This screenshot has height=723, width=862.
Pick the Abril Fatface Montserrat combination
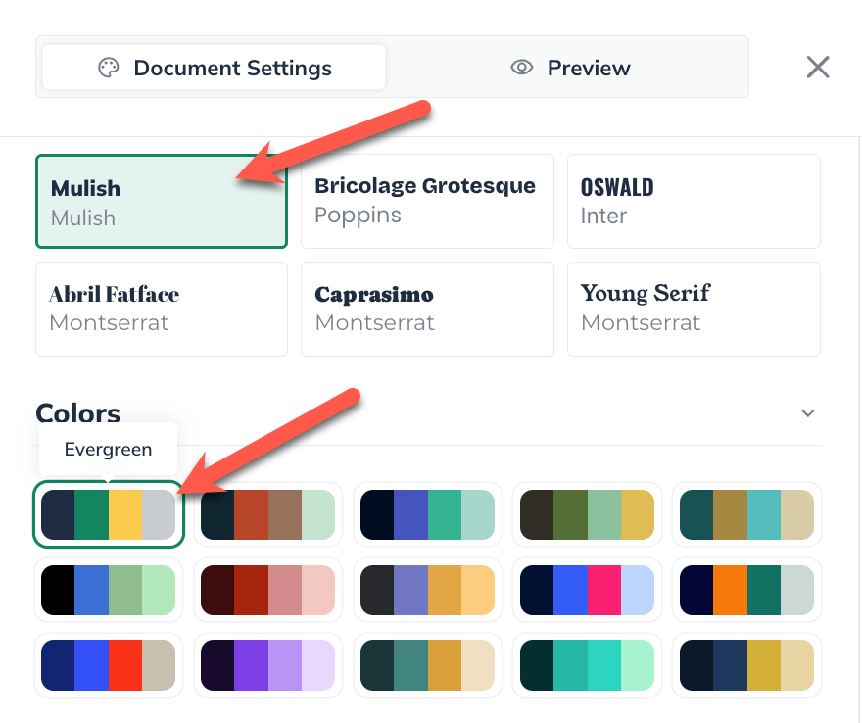161,309
